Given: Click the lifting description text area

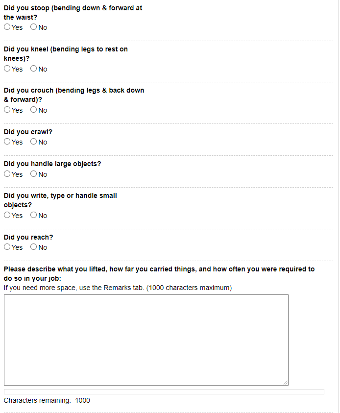Looking at the screenshot, I should pos(146,340).
